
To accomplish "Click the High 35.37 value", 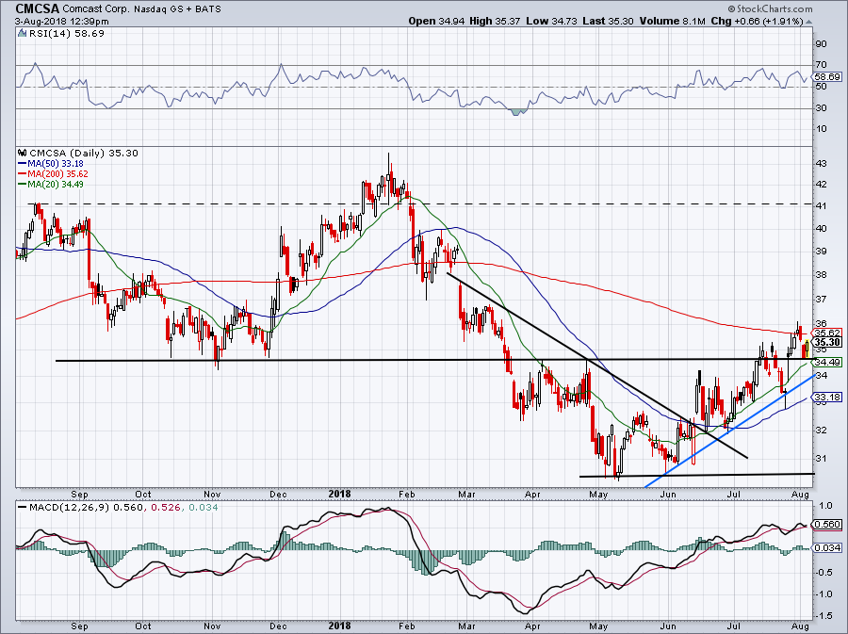I will (496, 21).
